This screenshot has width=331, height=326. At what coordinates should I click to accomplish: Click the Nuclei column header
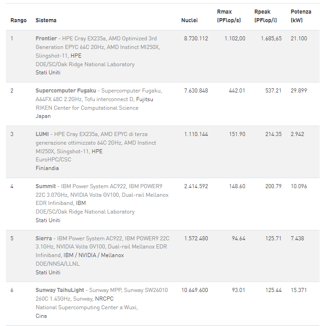190,20
